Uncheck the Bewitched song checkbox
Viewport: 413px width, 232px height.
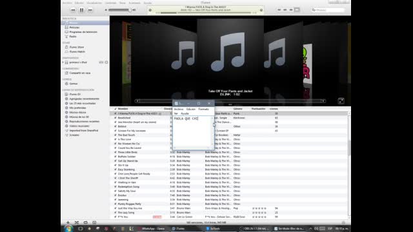[x=116, y=118]
